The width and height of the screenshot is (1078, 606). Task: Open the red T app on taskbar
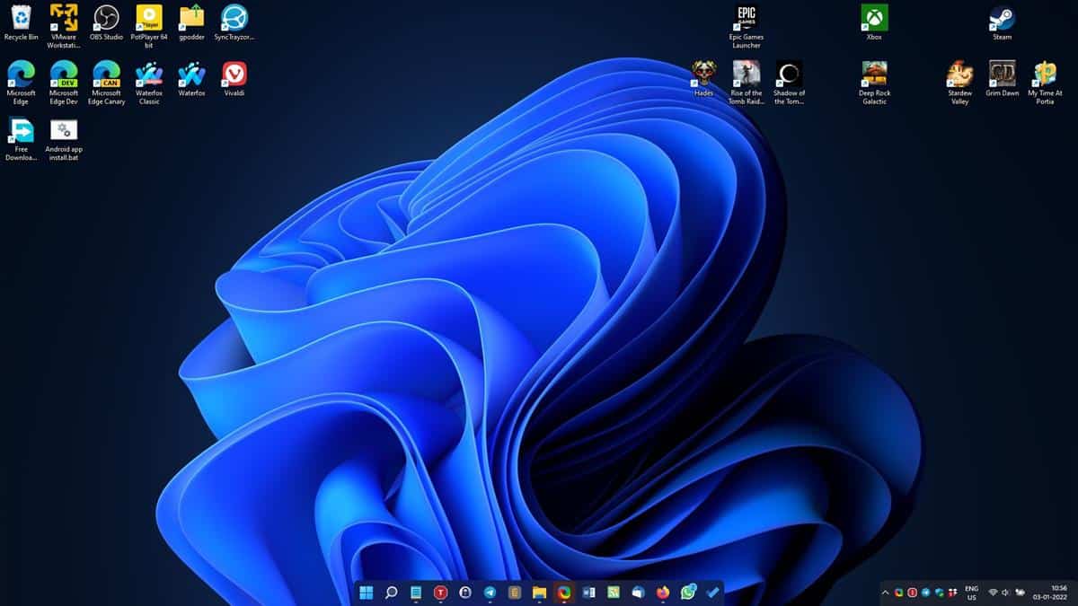point(440,593)
